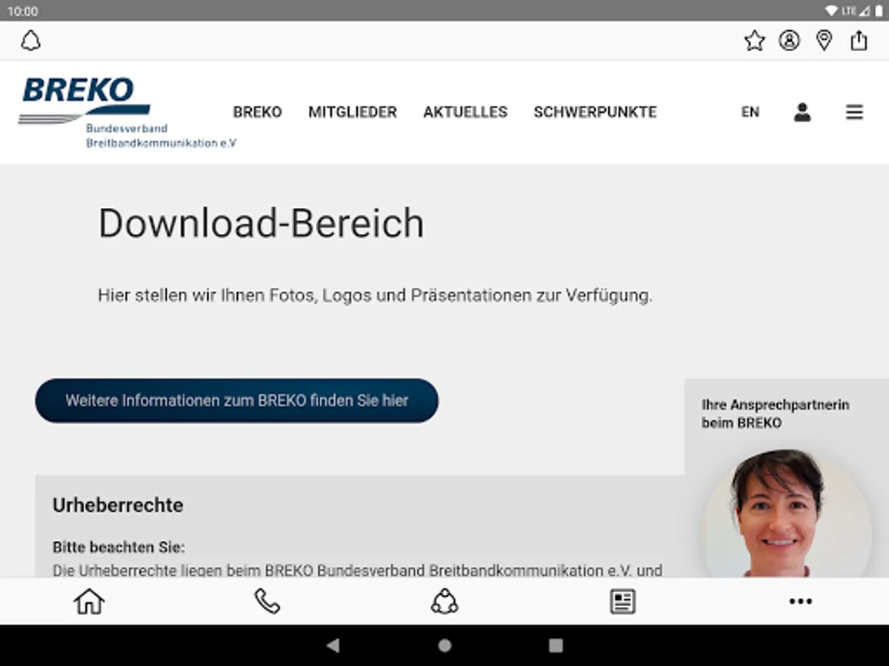Tap the share icon
The height and width of the screenshot is (666, 889).
(x=859, y=40)
